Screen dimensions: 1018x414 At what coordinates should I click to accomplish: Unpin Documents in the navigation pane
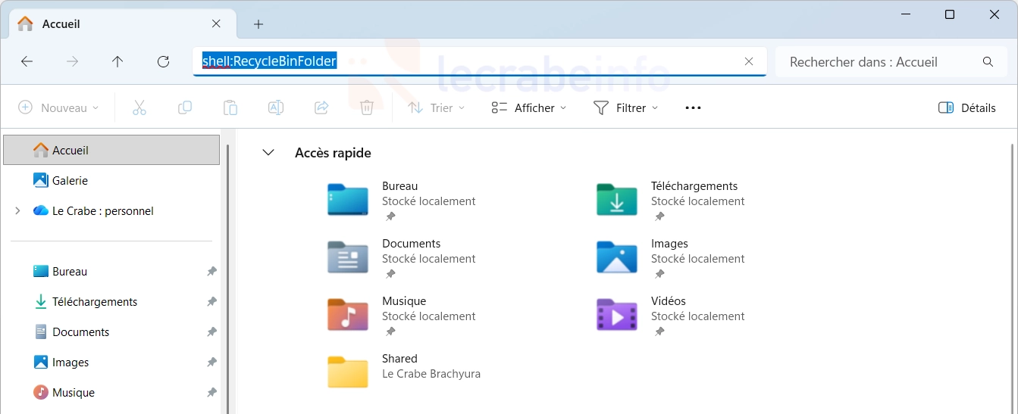pos(212,332)
